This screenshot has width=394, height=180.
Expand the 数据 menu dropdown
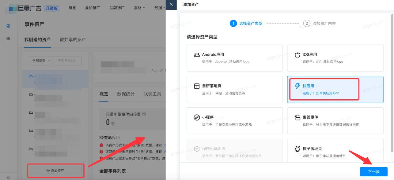pos(160,8)
